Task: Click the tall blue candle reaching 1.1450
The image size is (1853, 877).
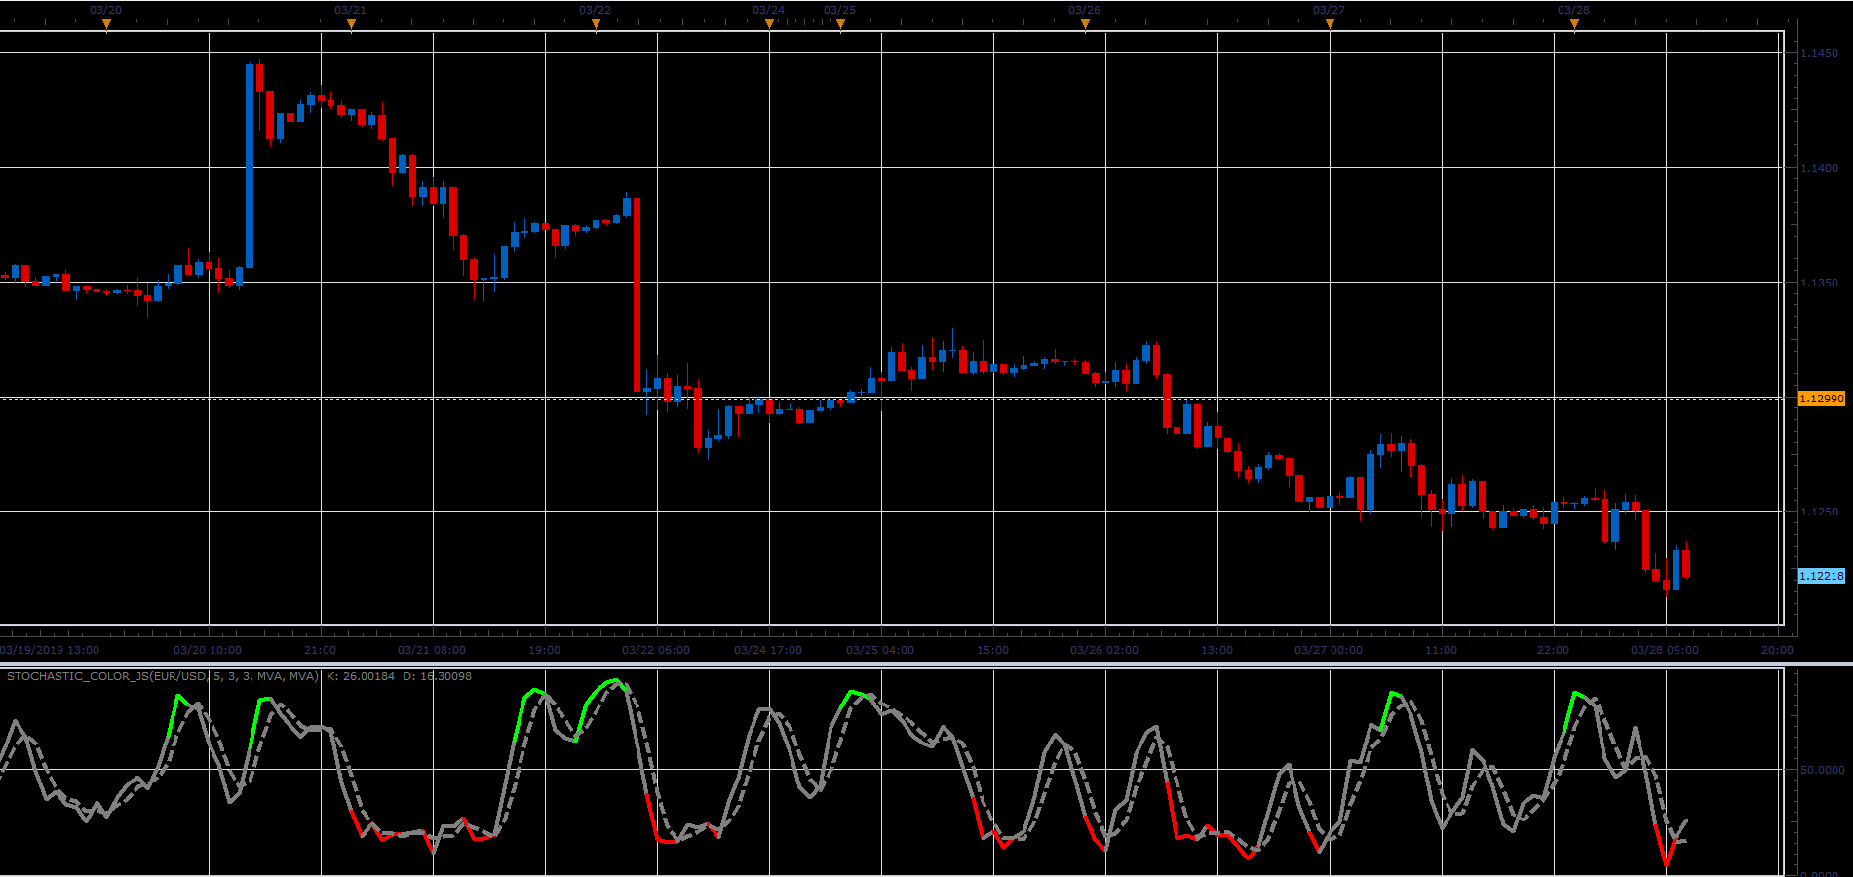Action: pos(250,166)
